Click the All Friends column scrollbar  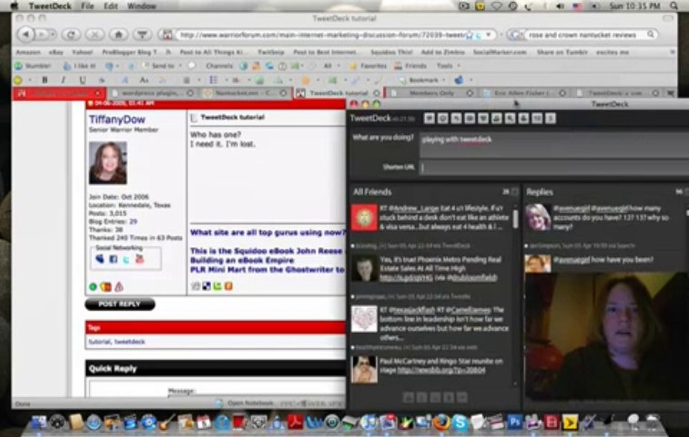[515, 218]
